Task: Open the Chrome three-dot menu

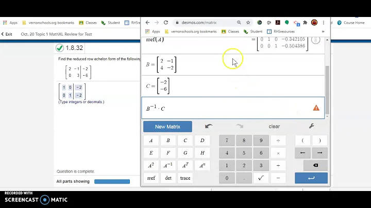Action: [x=324, y=23]
